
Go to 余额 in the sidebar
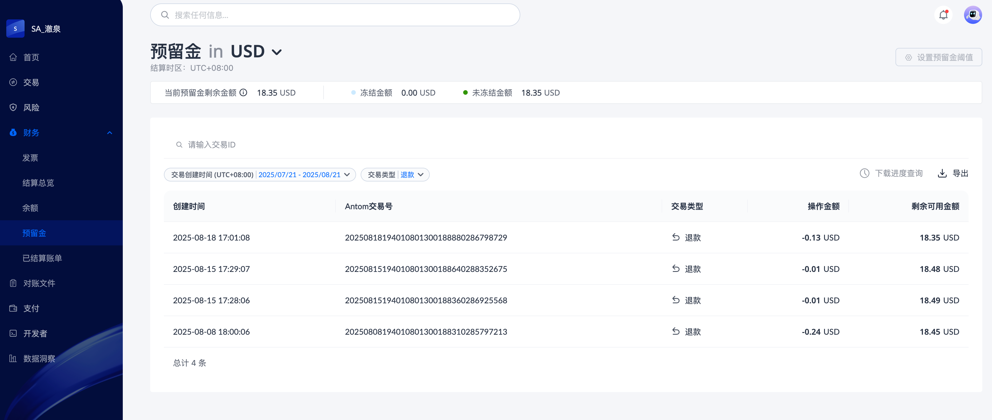tap(30, 208)
